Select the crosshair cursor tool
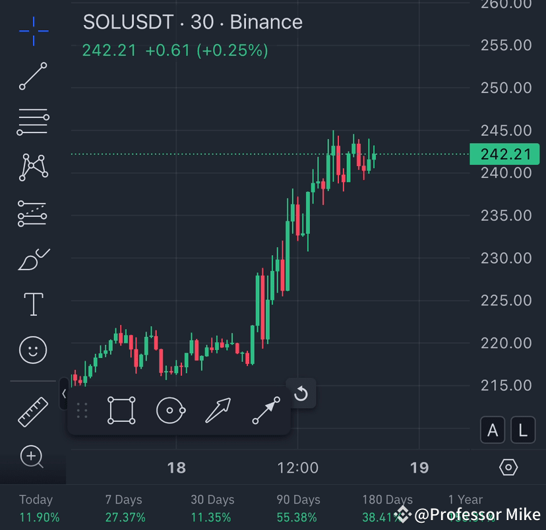This screenshot has width=546, height=530. click(33, 30)
